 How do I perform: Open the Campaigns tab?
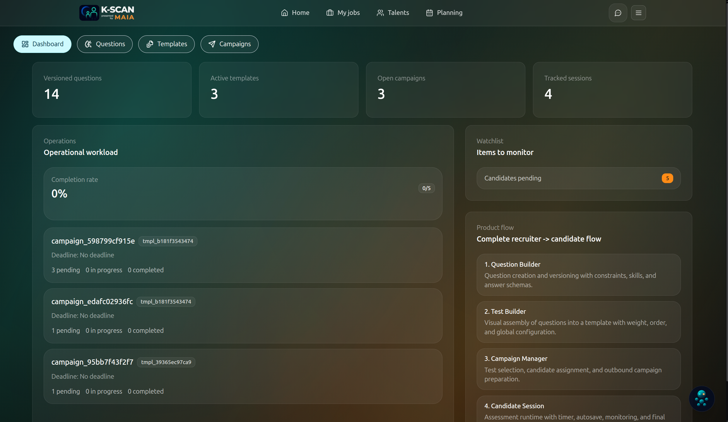(229, 44)
